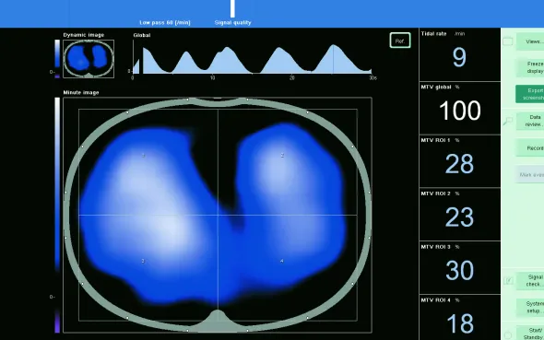Click Export screenshot button
The height and width of the screenshot is (340, 544).
click(x=531, y=94)
